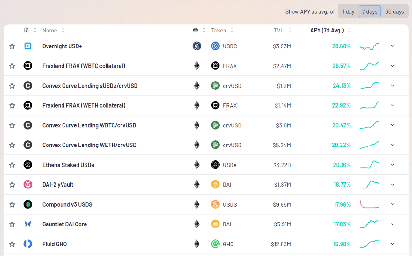Image resolution: width=412 pixels, height=256 pixels.
Task: Expand Compound v3 USDS row details
Action: click(393, 204)
